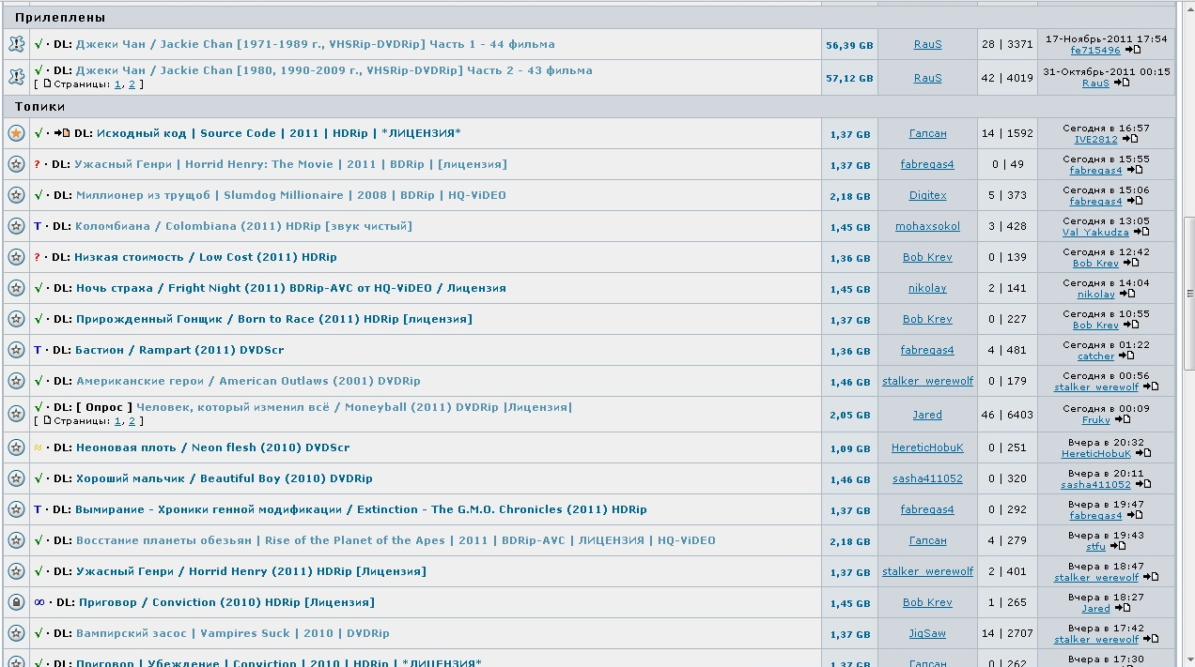
Task: Click the star status icon beside Beautiful Boy
Action: 16,478
